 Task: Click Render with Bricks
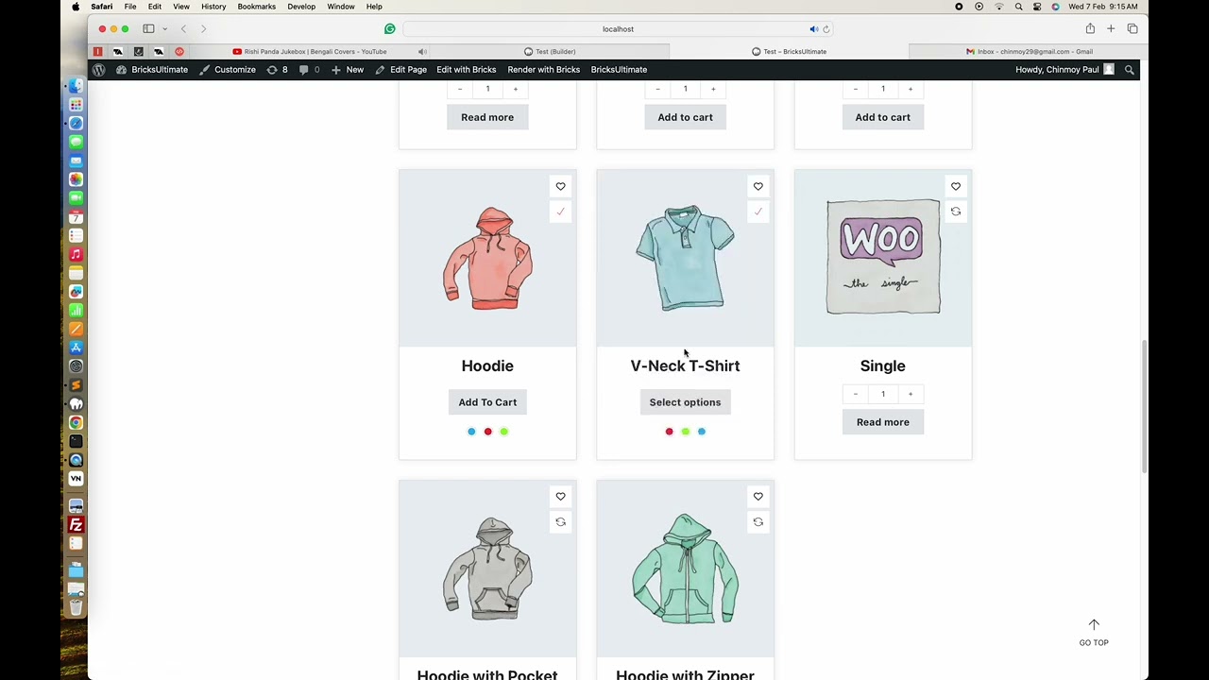543,70
